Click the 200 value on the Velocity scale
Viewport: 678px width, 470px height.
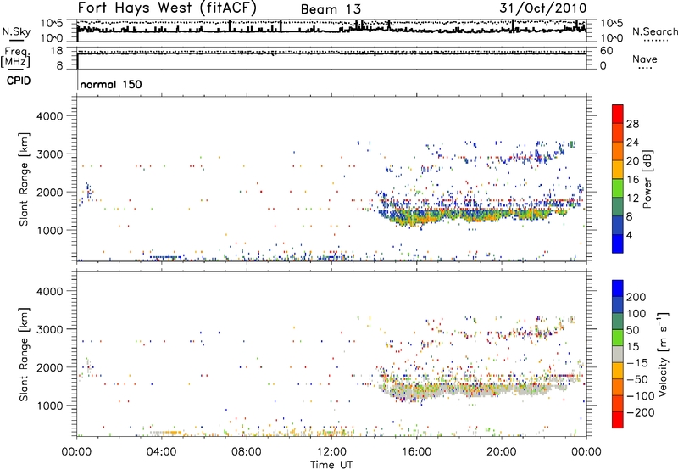point(636,297)
